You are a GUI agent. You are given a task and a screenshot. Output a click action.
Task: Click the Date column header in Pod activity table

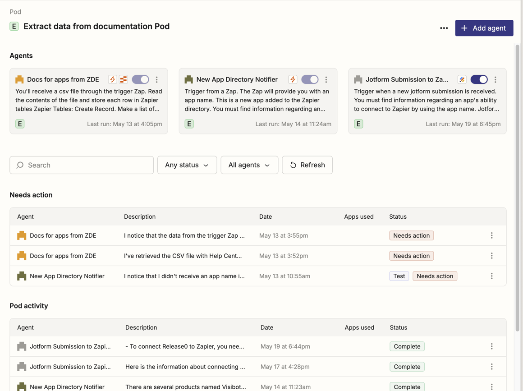pos(267,327)
